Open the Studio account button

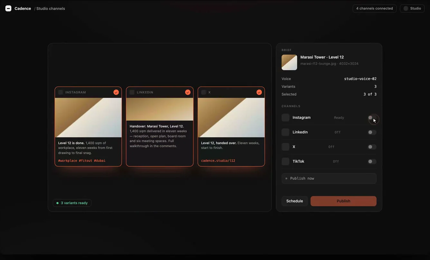tap(412, 8)
